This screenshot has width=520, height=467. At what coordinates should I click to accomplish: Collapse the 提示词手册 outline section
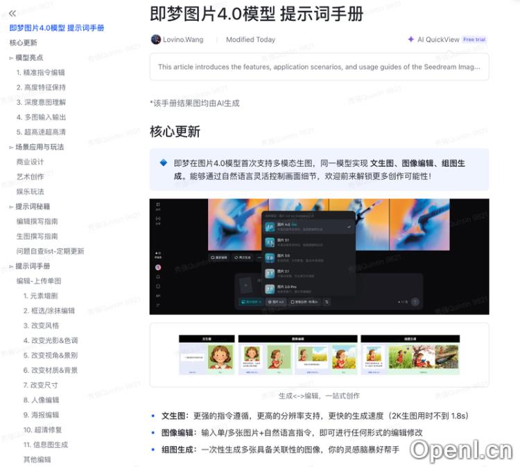tap(11, 266)
